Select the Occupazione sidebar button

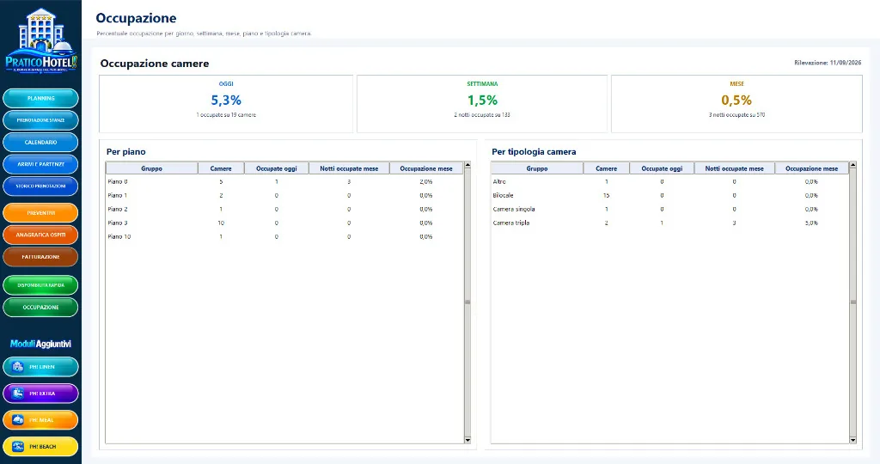pos(40,308)
